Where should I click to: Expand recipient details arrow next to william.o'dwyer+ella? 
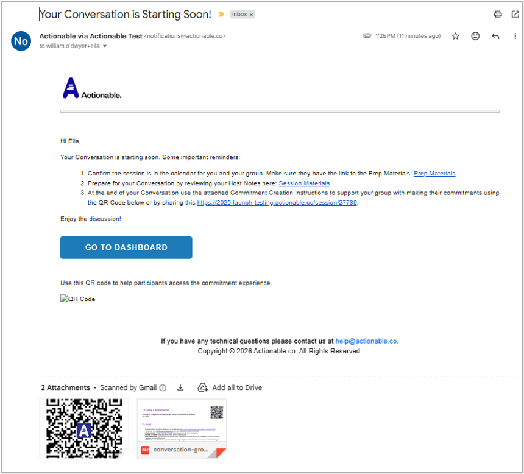pyautogui.click(x=105, y=46)
